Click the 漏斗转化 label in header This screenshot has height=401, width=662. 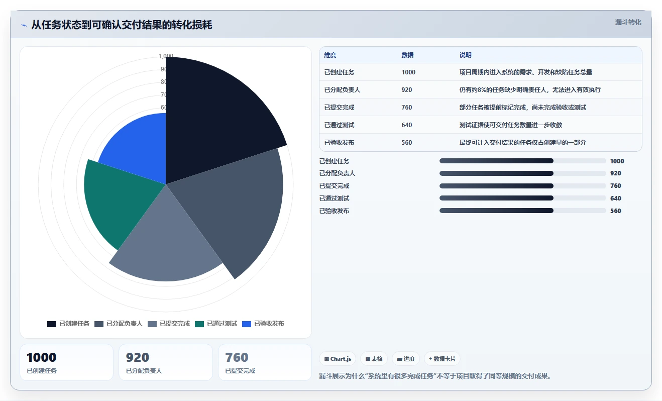pos(628,22)
